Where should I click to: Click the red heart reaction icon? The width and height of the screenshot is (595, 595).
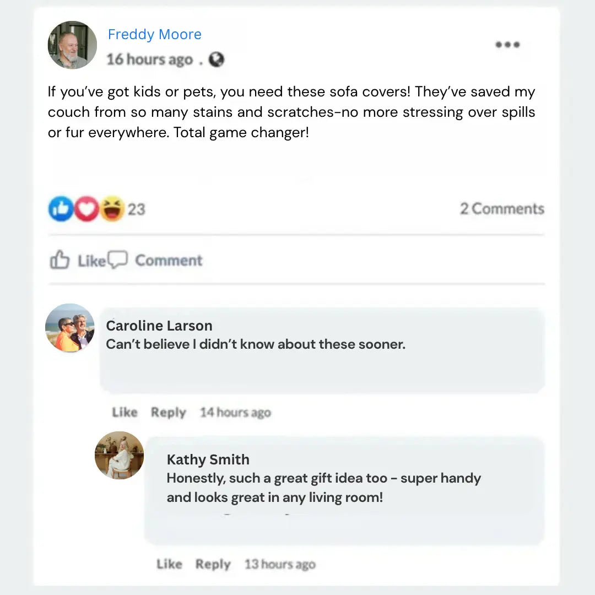tap(86, 209)
